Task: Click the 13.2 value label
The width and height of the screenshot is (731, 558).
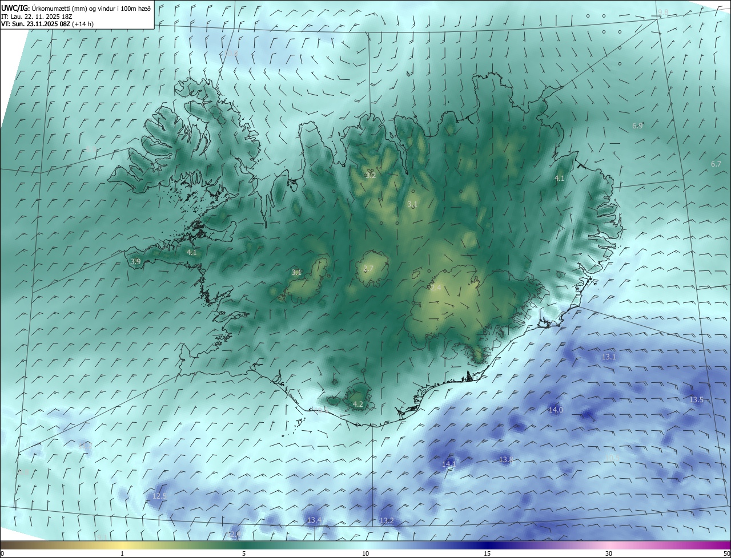Action: pyautogui.click(x=387, y=520)
